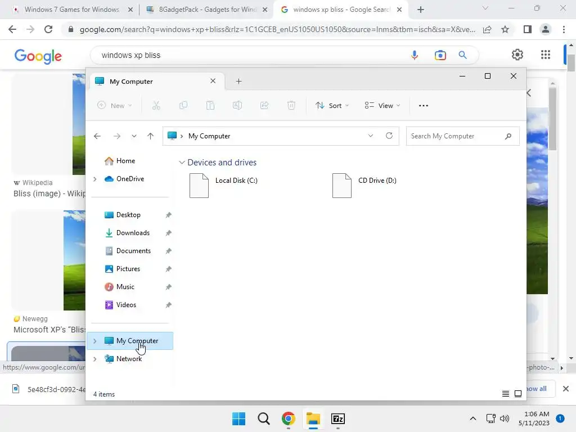Go back using Explorer's back arrow
Viewport: 576px width, 432px height.
[x=97, y=136]
